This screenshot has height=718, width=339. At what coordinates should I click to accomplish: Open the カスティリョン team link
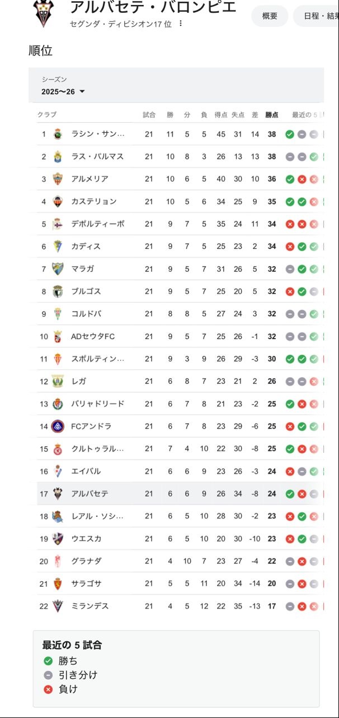pos(94,202)
